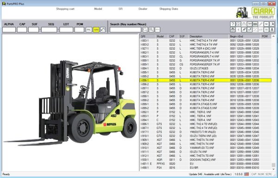Click the SR header item
The height and width of the screenshot is (178, 278).
[120, 9]
